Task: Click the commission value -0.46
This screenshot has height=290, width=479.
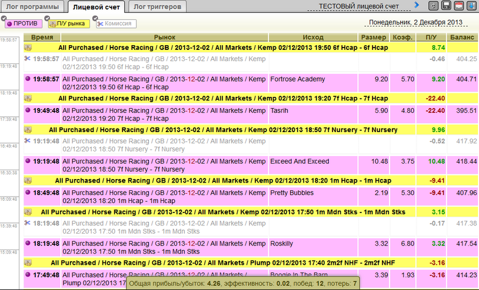Action: [x=437, y=59]
